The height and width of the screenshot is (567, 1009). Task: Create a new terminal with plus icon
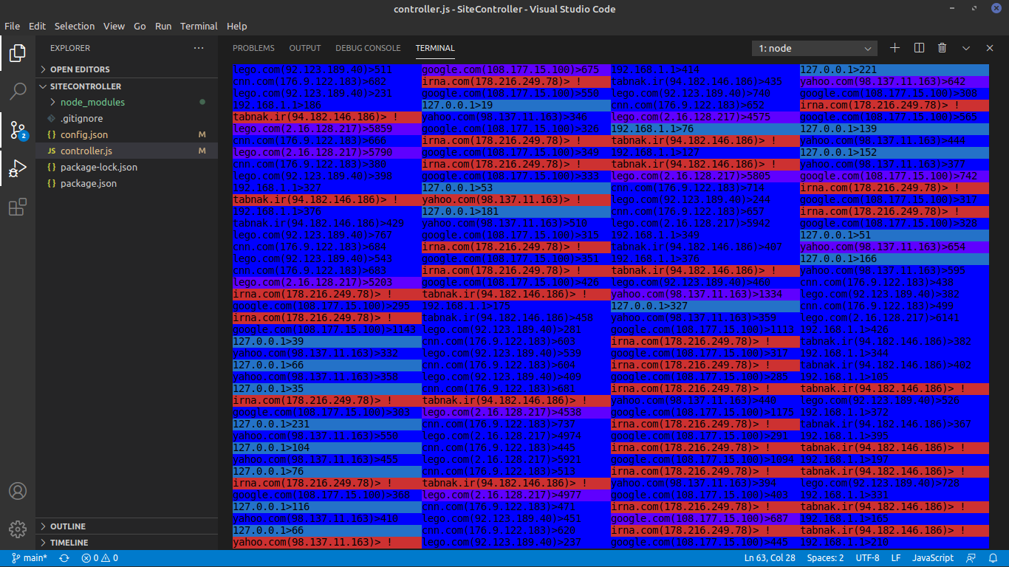[x=895, y=48]
